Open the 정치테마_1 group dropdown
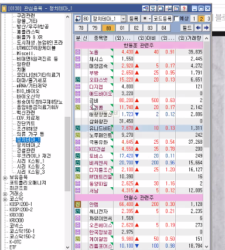The image size is (225, 250). [124, 19]
